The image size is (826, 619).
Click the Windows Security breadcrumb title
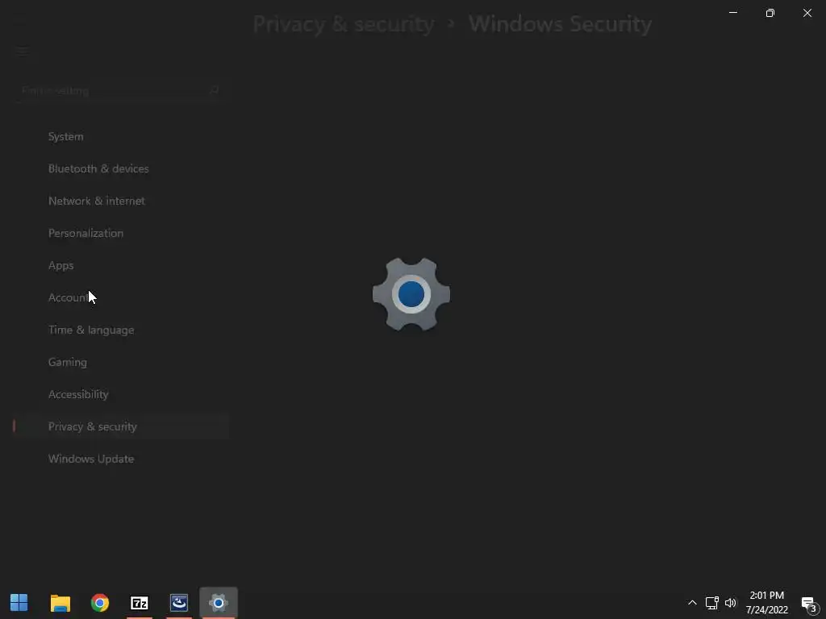coord(560,23)
